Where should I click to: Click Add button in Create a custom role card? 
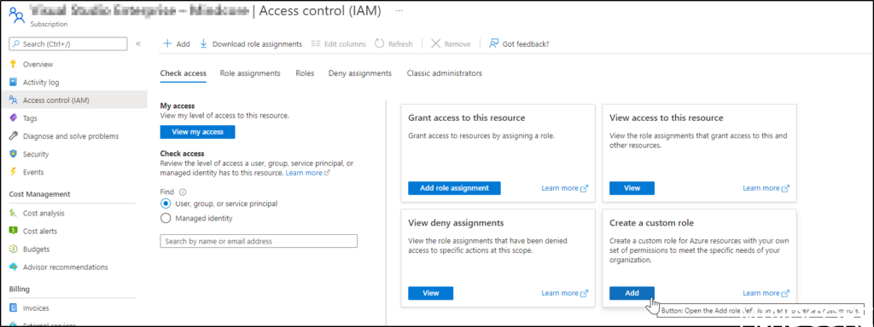(632, 293)
